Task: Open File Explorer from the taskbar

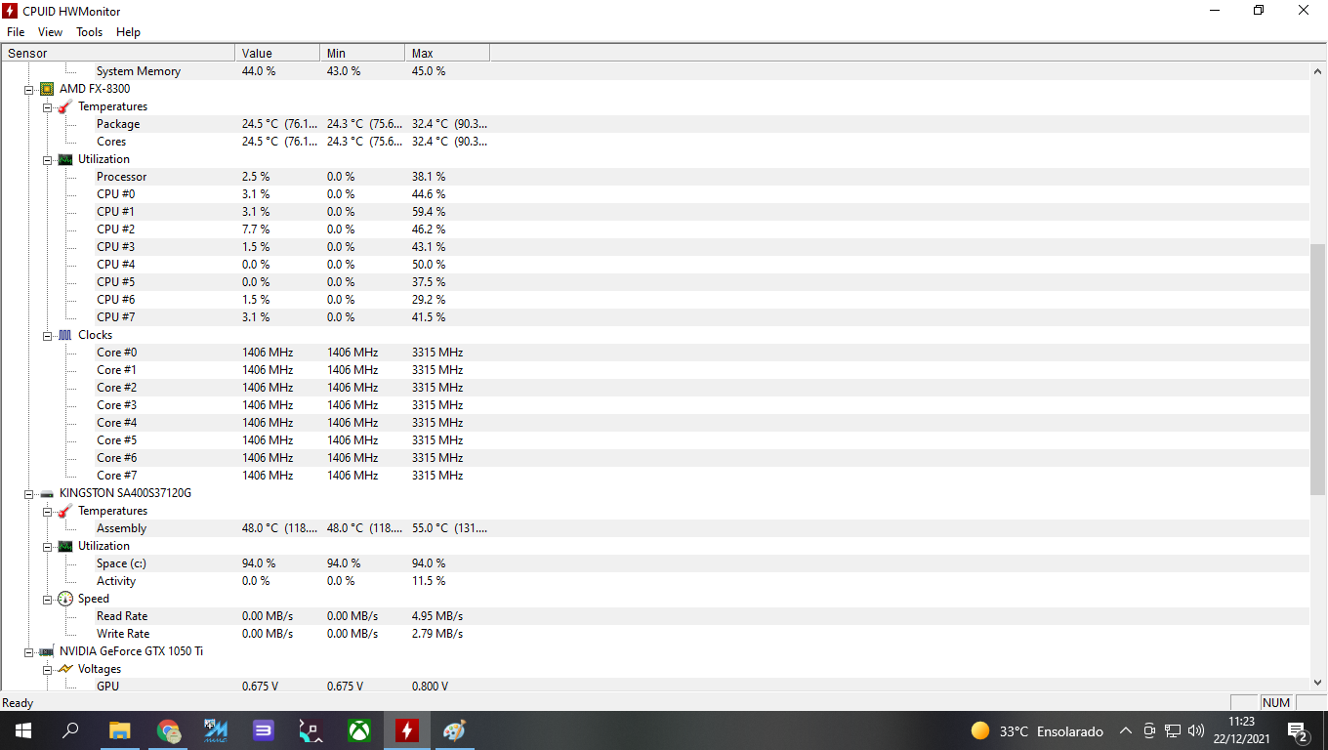Action: pos(119,730)
